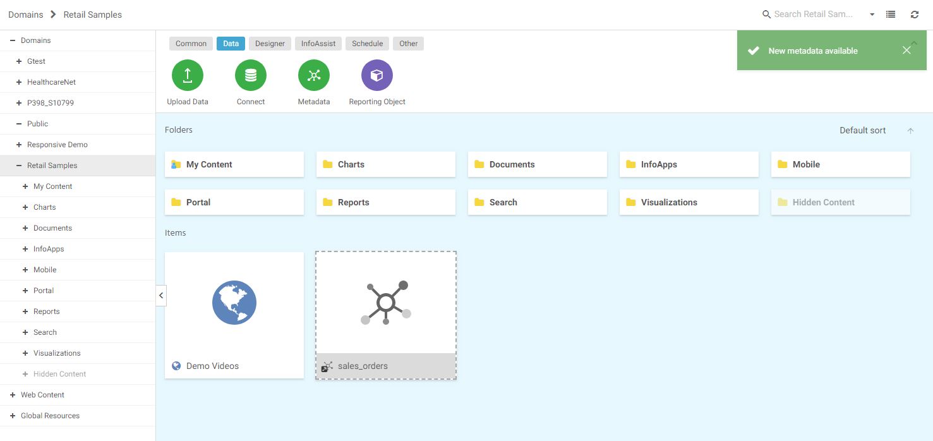Select Visualizations in the side tree
This screenshot has height=441, width=933.
(57, 353)
